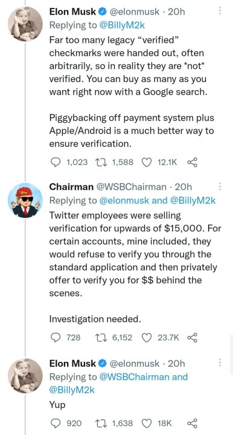The height and width of the screenshot is (435, 233).
Task: Share the Chairman tweet
Action: (193, 338)
